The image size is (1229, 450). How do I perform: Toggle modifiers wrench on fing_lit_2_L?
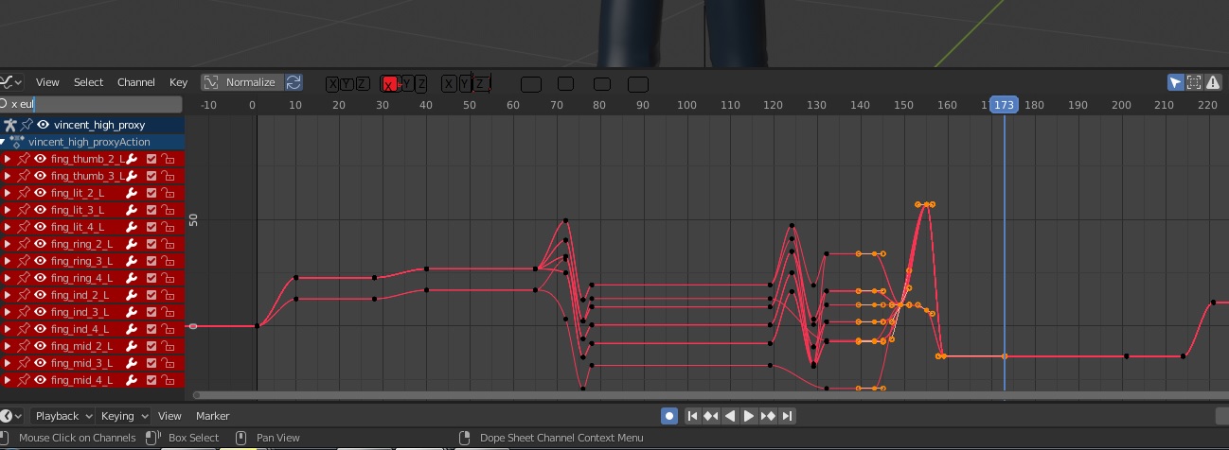[x=133, y=193]
